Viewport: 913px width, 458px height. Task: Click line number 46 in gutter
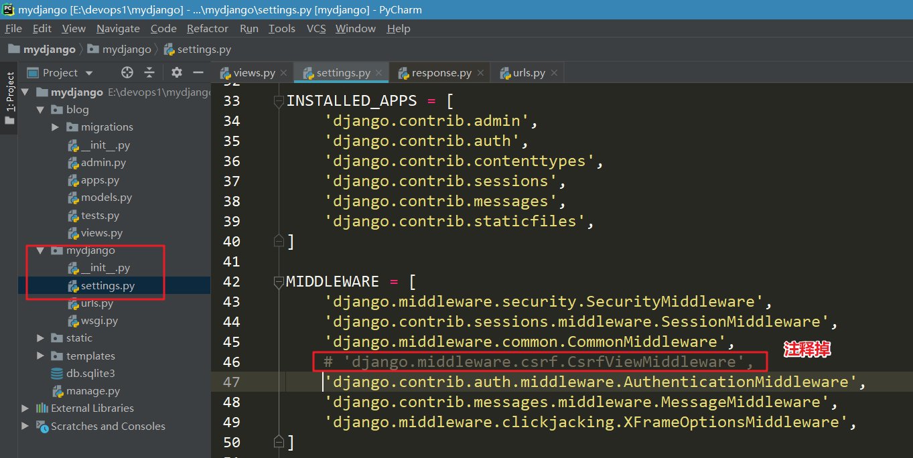click(232, 362)
